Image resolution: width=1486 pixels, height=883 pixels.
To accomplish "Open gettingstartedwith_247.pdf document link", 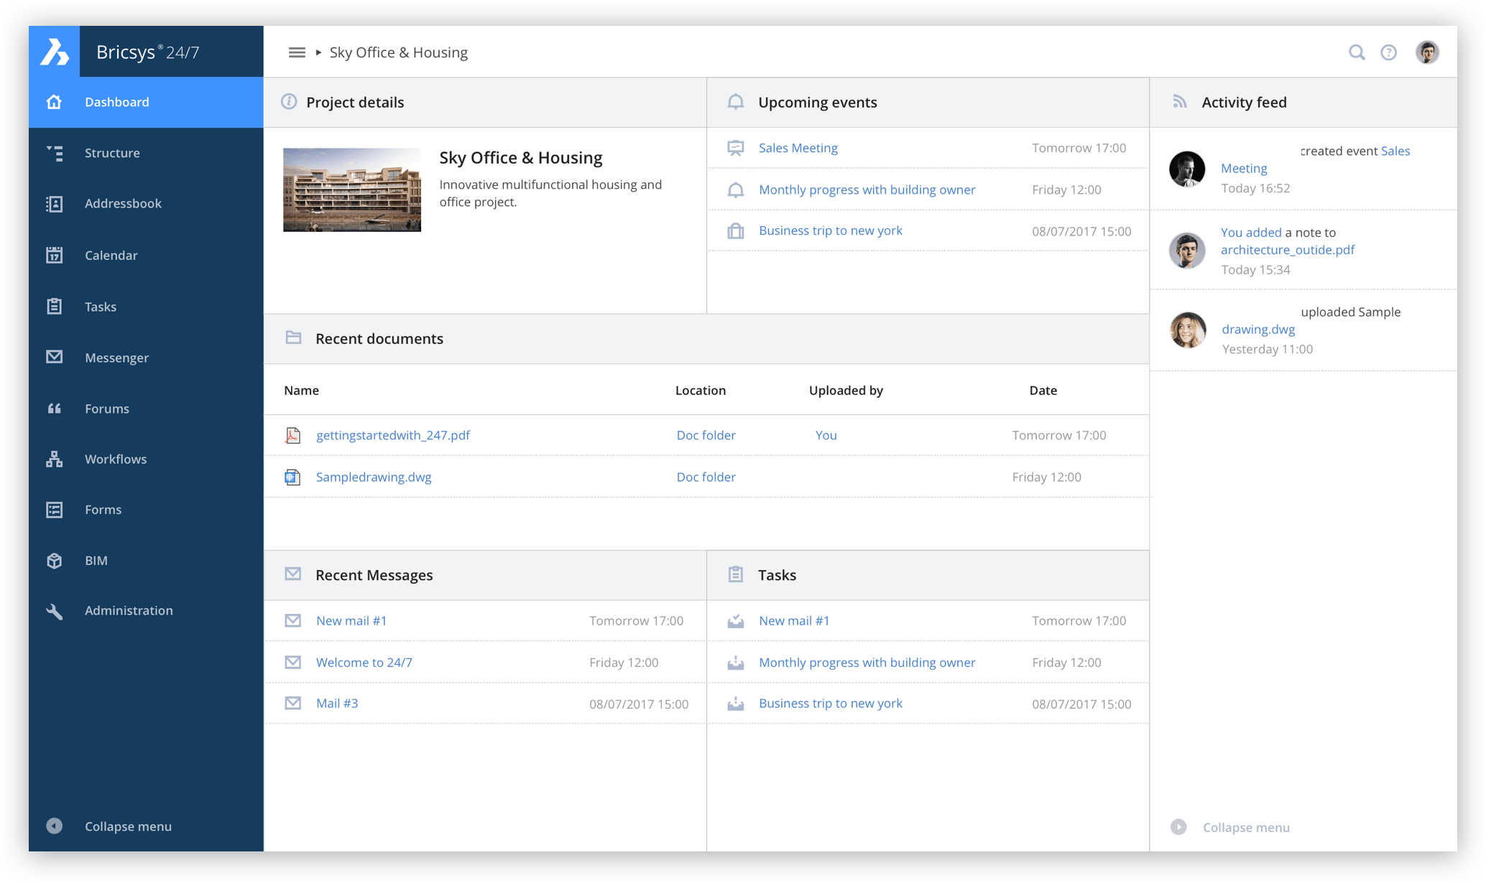I will (x=392, y=435).
